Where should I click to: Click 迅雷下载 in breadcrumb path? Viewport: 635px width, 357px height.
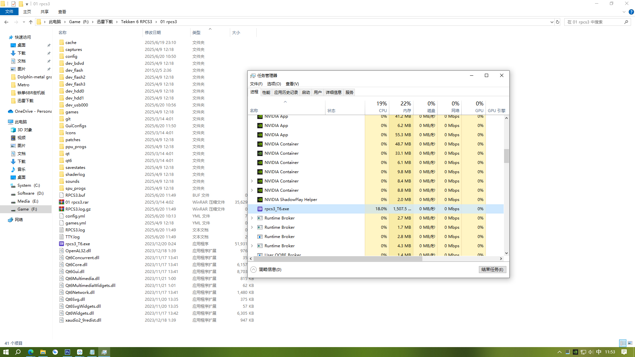105,22
